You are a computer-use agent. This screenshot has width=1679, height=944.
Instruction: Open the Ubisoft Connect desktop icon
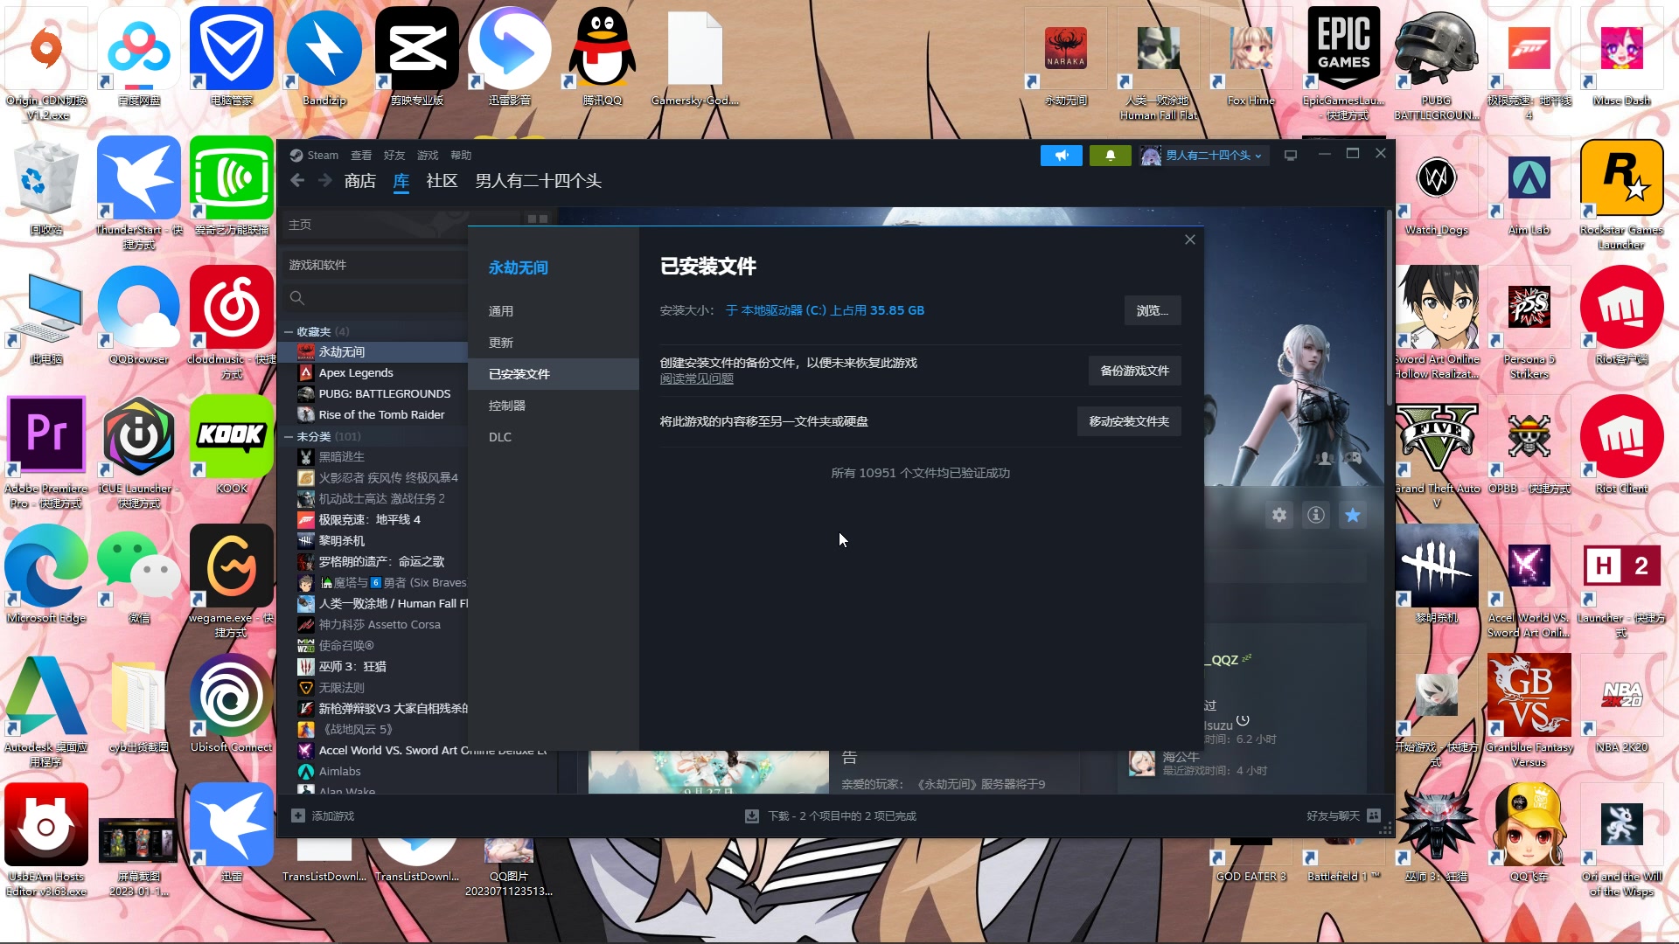(232, 703)
